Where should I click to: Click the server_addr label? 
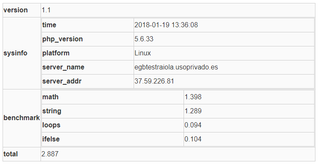pyautogui.click(x=62, y=81)
